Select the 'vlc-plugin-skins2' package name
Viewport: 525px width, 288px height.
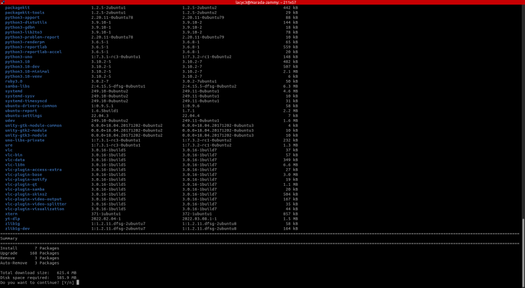pyautogui.click(x=26, y=194)
